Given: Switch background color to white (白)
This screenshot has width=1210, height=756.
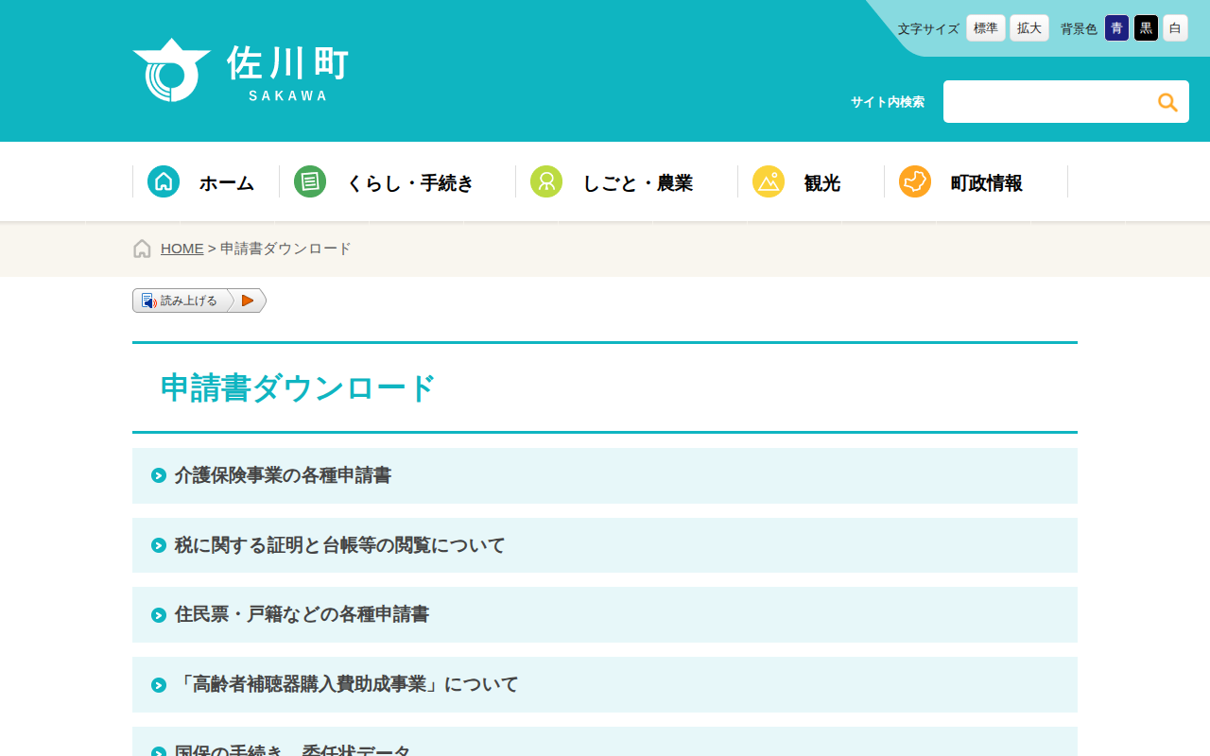Looking at the screenshot, I should [1175, 28].
